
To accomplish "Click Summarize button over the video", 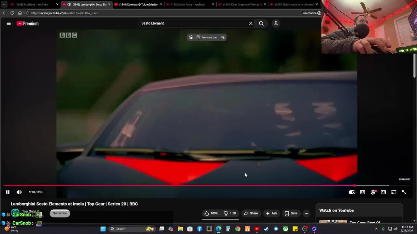I will click(x=207, y=37).
